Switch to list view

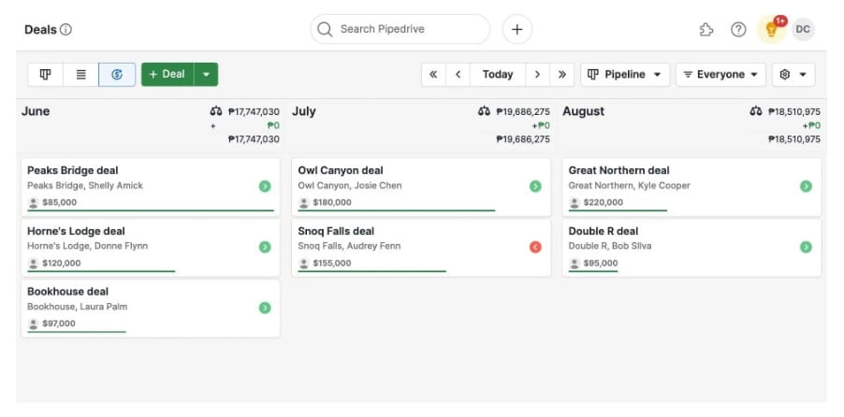pyautogui.click(x=80, y=74)
